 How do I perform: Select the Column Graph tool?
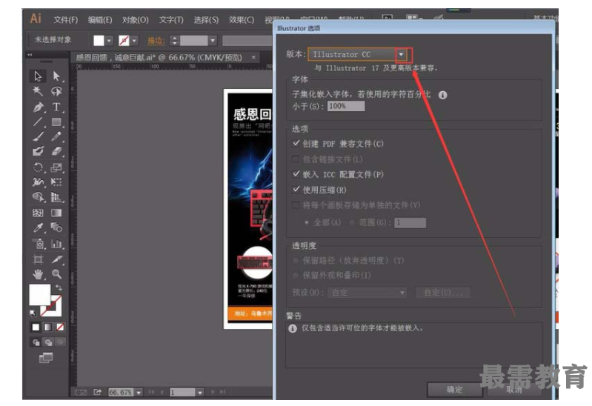[x=56, y=244]
